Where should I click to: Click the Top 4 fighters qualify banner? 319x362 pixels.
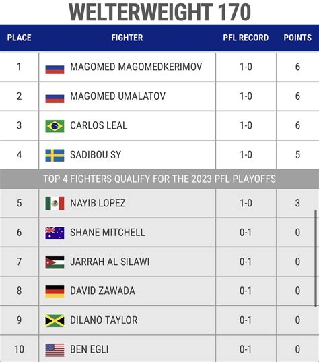[x=159, y=179]
